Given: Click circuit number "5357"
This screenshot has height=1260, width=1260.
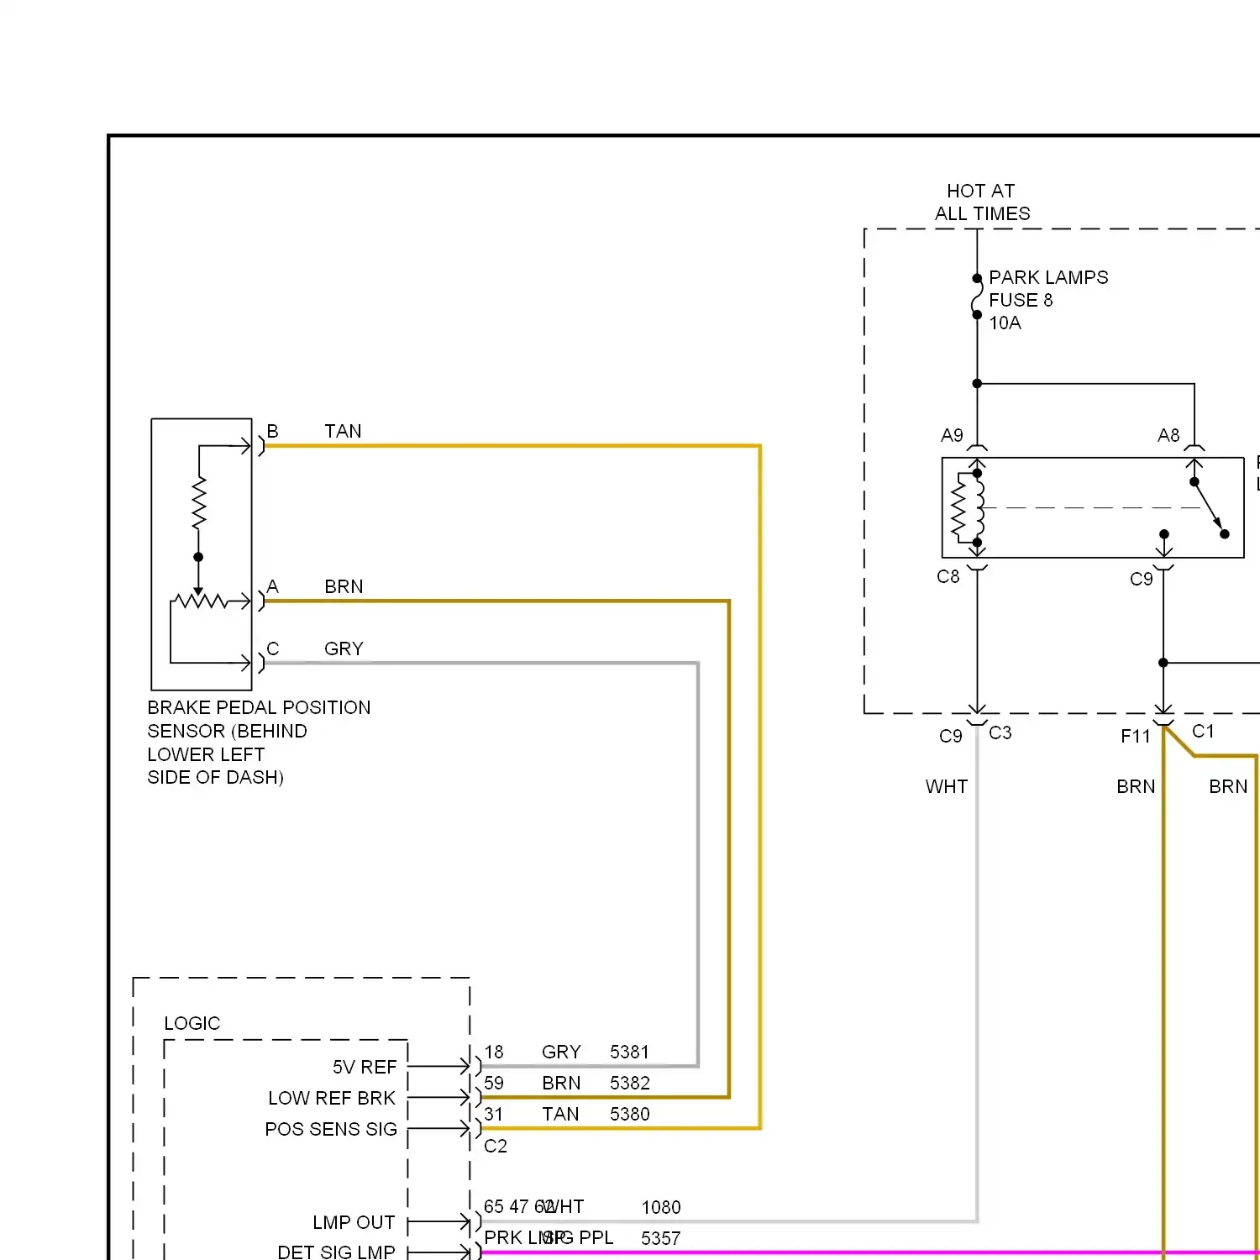Looking at the screenshot, I should point(661,1238).
